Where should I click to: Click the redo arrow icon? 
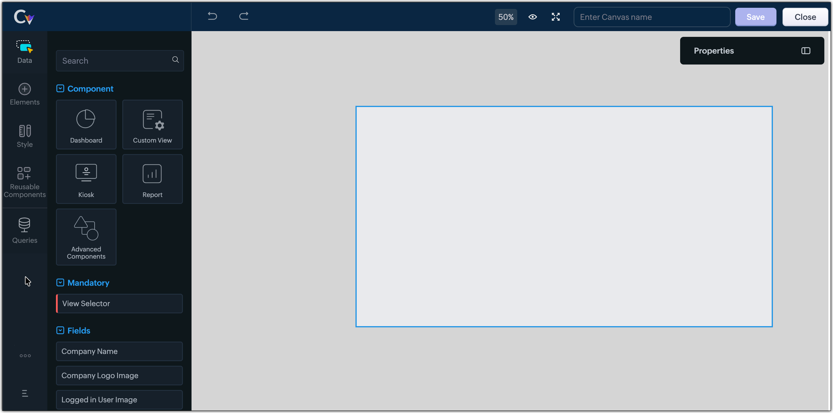[243, 16]
